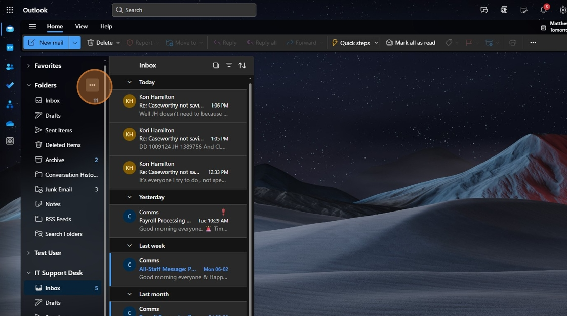Expand Test User account
Screen dimensions: 567x316
pos(28,253)
